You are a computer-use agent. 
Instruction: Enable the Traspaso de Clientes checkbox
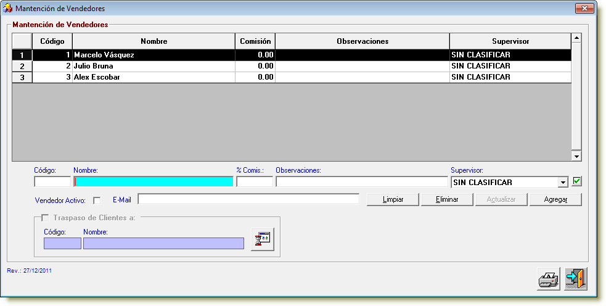click(x=45, y=218)
